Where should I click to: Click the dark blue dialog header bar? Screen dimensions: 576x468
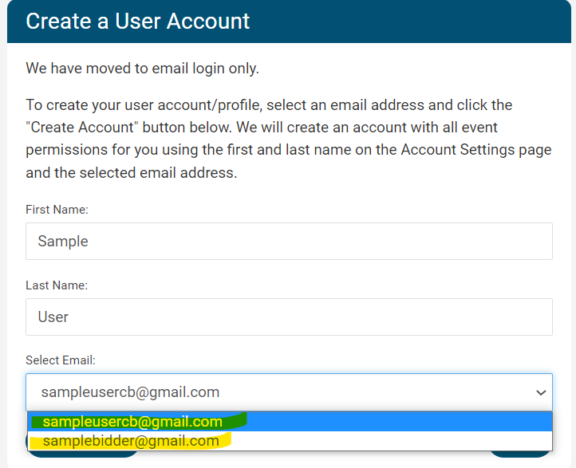tap(399, 21)
